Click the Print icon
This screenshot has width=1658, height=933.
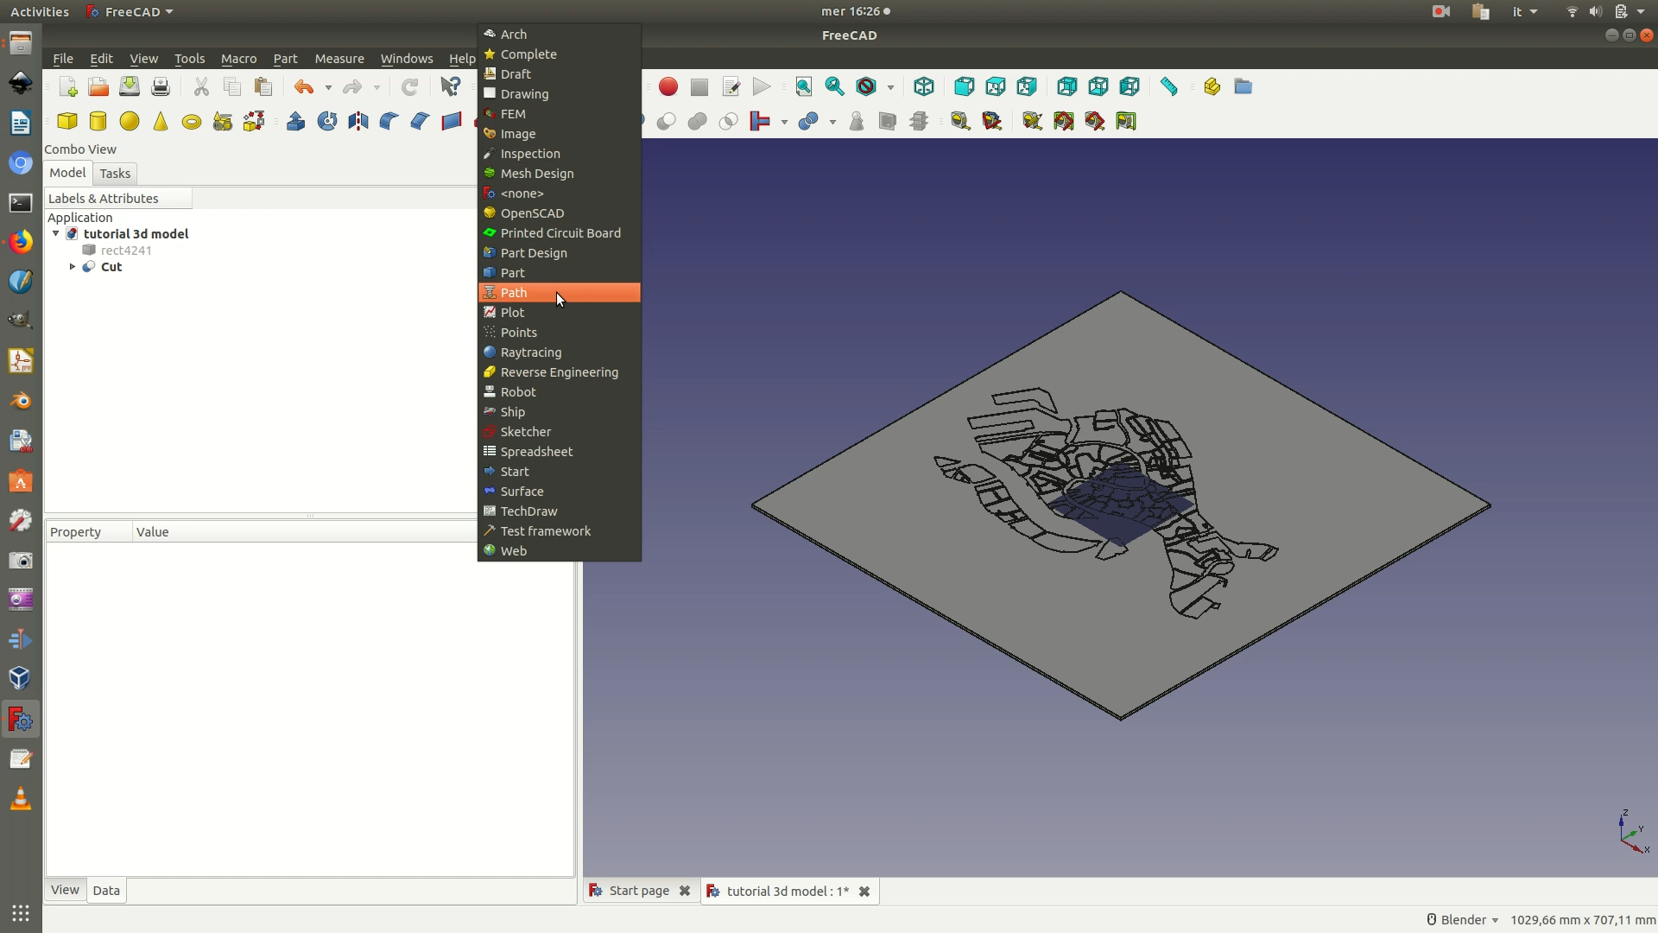(x=161, y=87)
